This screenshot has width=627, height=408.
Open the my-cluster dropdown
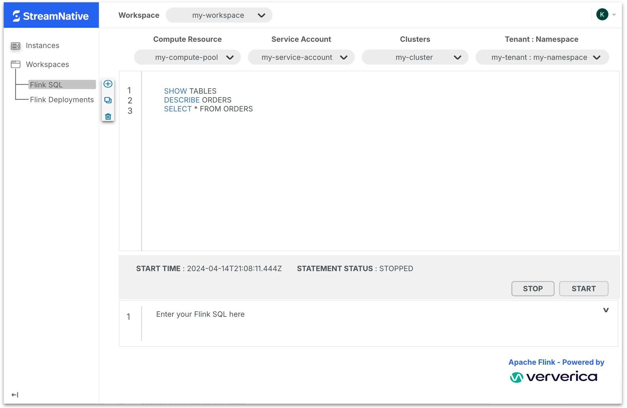tap(415, 57)
